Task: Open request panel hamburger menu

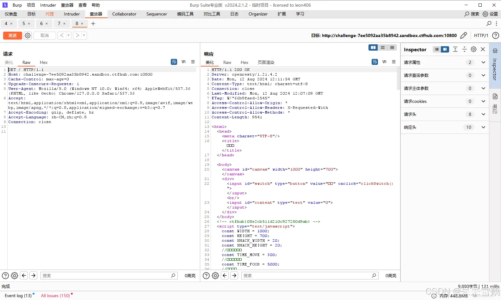Action: pos(193,62)
